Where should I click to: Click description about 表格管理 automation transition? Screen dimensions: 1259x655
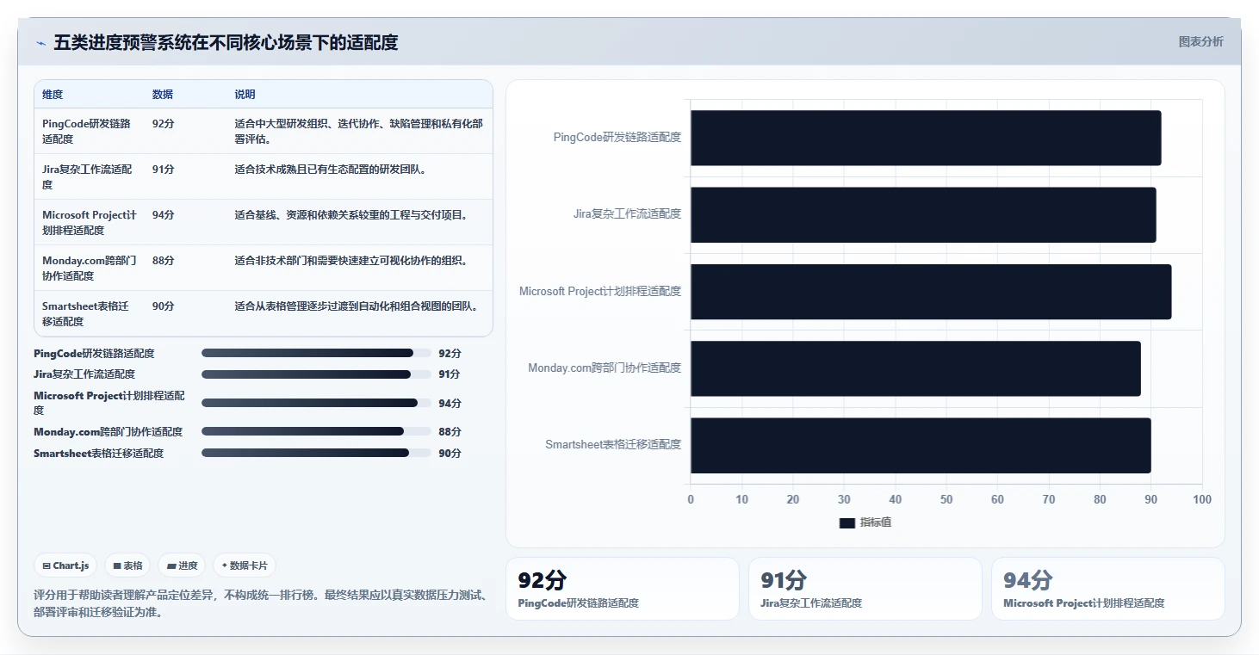coord(358,306)
